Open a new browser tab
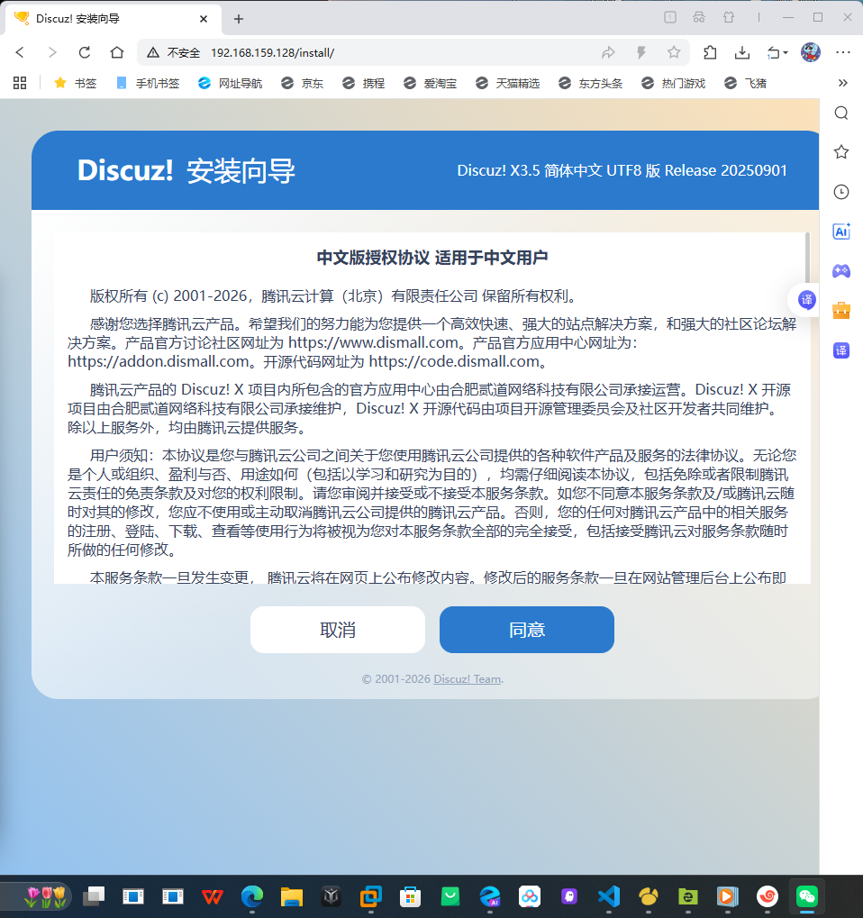The width and height of the screenshot is (863, 918). [x=239, y=19]
